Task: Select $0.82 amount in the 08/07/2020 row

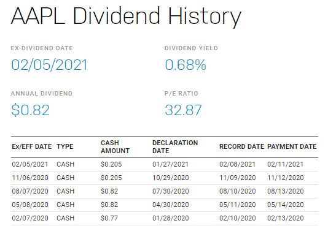Action: coord(109,191)
